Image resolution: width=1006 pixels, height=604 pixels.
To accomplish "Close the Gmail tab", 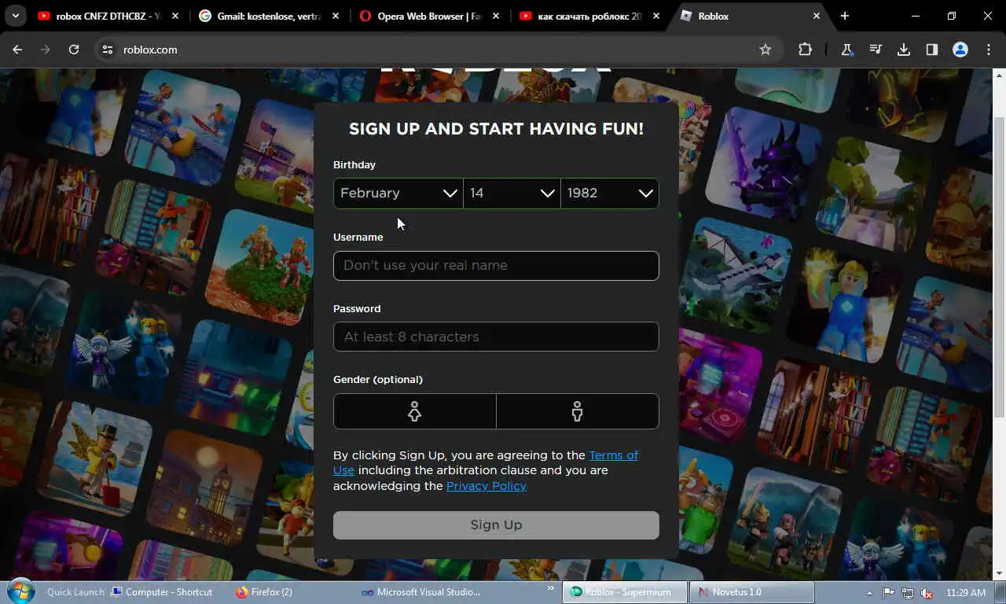I will coord(335,16).
